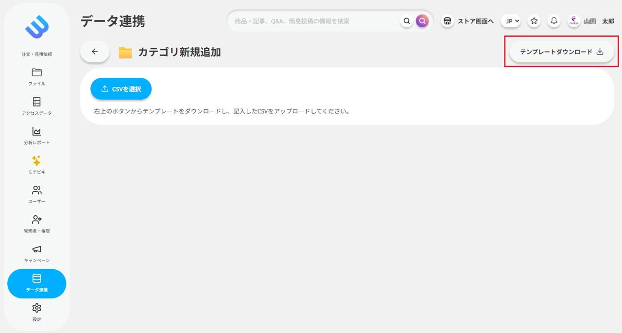Go back with the arrow button
Image resolution: width=622 pixels, height=333 pixels.
tap(94, 51)
